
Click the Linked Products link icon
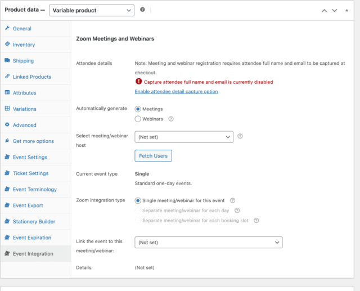7,77
